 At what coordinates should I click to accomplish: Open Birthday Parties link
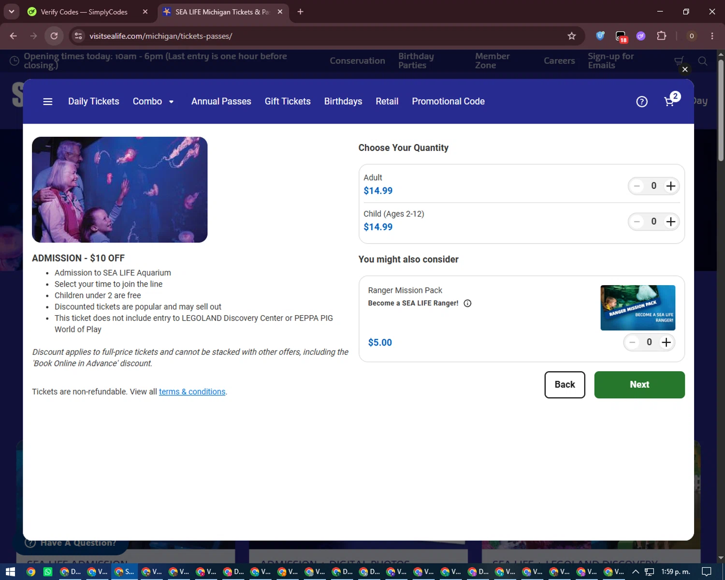416,61
